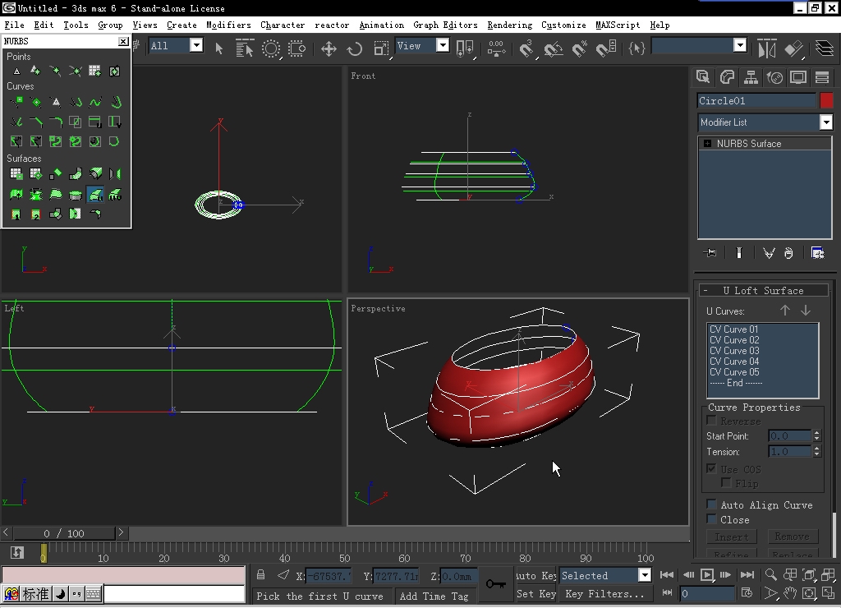Open the Rendering menu

coord(509,25)
